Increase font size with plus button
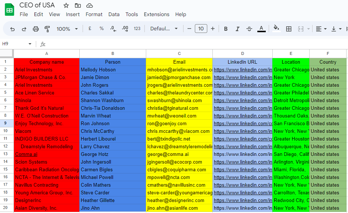The height and width of the screenshot is (213, 348). point(213,29)
